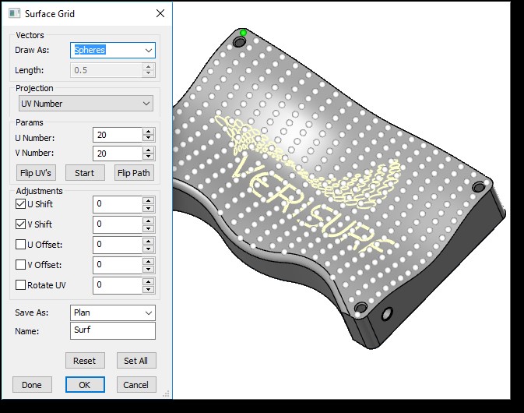Select the green start point sphere
The height and width of the screenshot is (413, 524).
coord(243,33)
